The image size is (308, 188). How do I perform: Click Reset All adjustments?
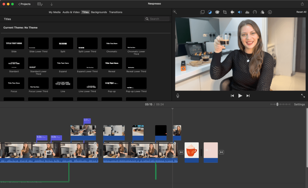[x=301, y=12]
